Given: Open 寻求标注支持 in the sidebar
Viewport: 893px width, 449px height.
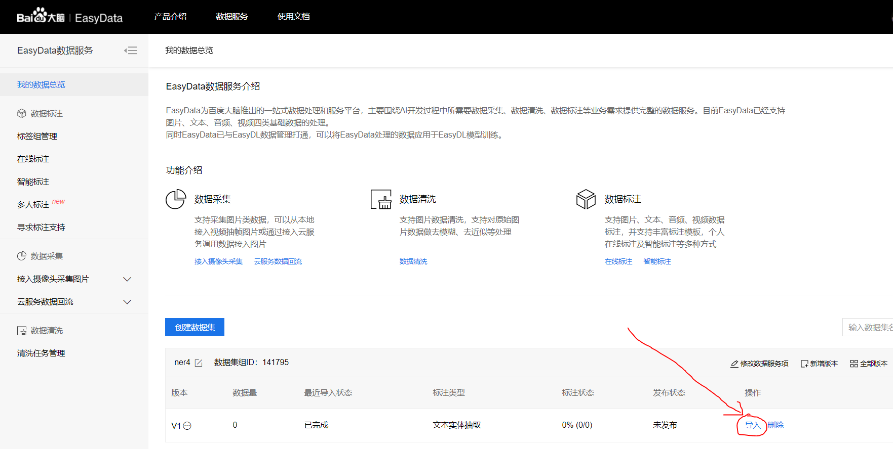Looking at the screenshot, I should pyautogui.click(x=41, y=227).
